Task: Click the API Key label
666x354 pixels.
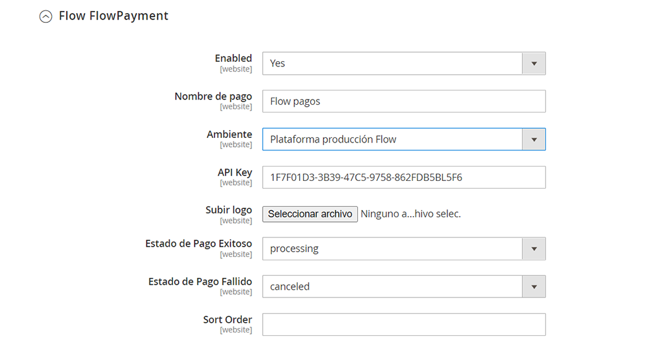Action: pyautogui.click(x=235, y=172)
